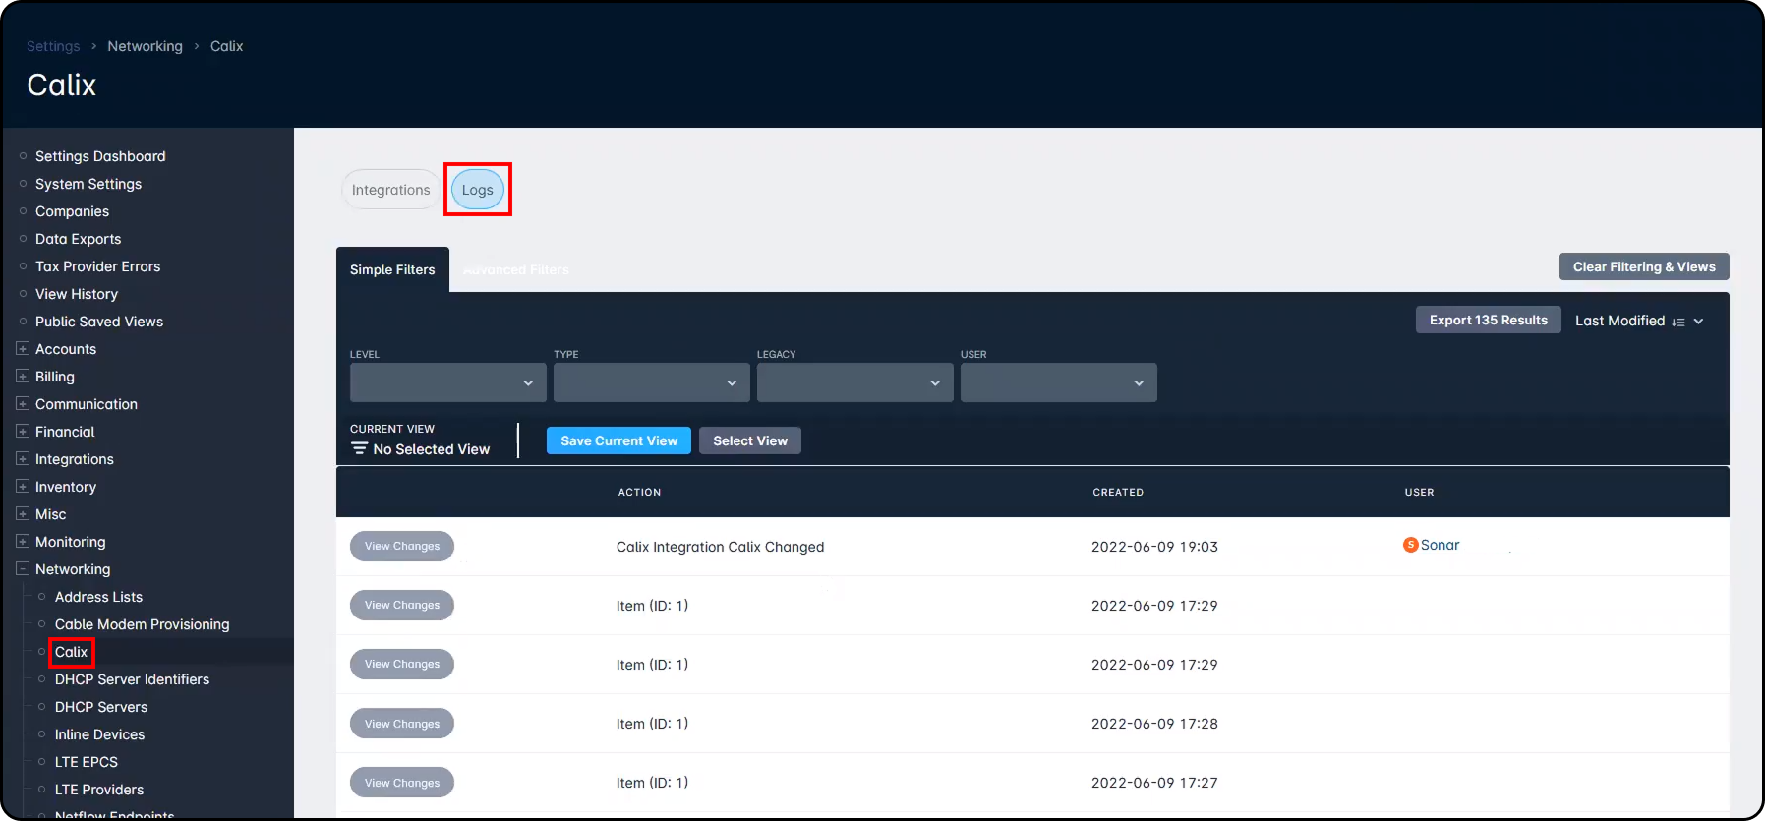
Task: Open the Last Modified sort dropdown
Action: click(x=1639, y=321)
